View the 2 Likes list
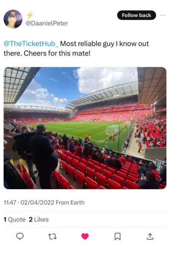 pos(39,219)
